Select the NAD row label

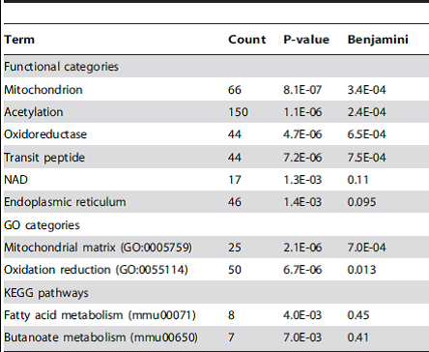coord(15,180)
